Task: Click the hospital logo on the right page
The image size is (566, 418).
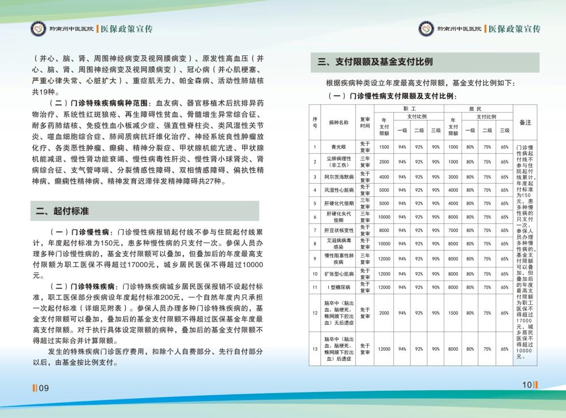Action: click(x=426, y=28)
